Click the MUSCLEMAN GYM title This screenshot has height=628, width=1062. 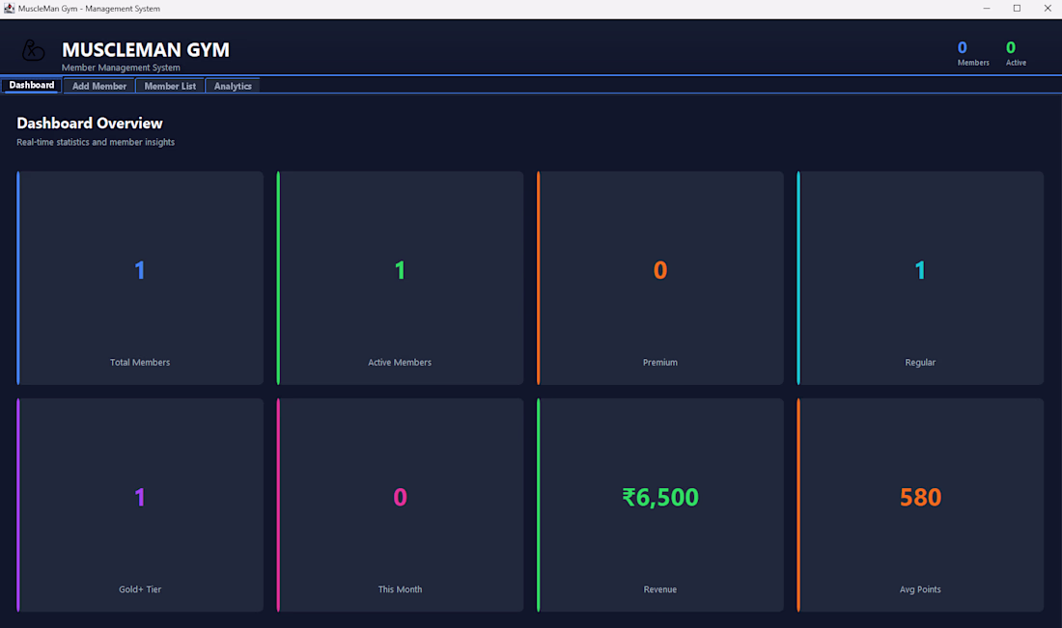click(146, 49)
